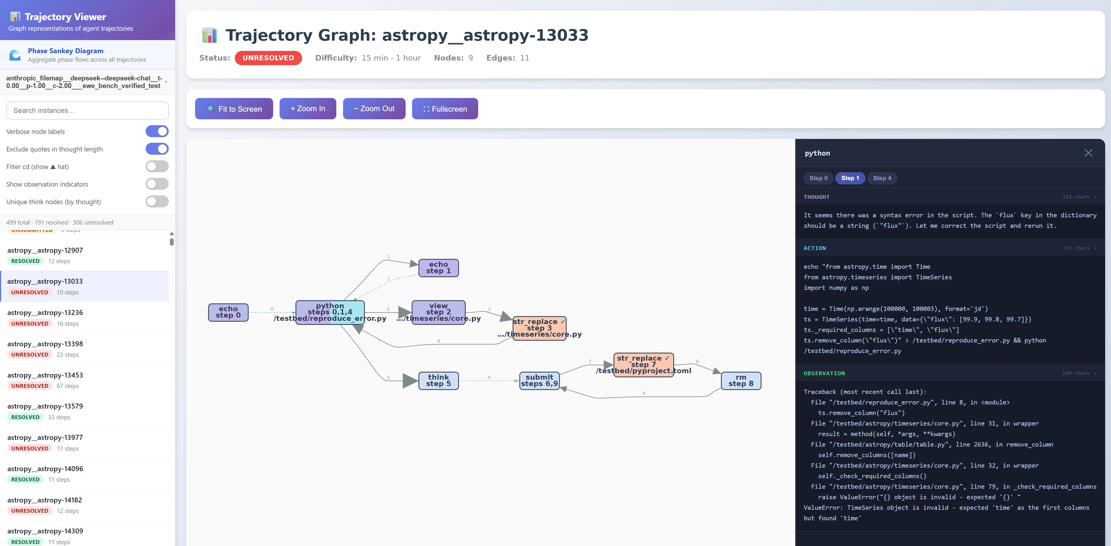Screen dimensions: 1111x546
Task: Toggle Exclude quotes in thought length
Action: tap(157, 149)
